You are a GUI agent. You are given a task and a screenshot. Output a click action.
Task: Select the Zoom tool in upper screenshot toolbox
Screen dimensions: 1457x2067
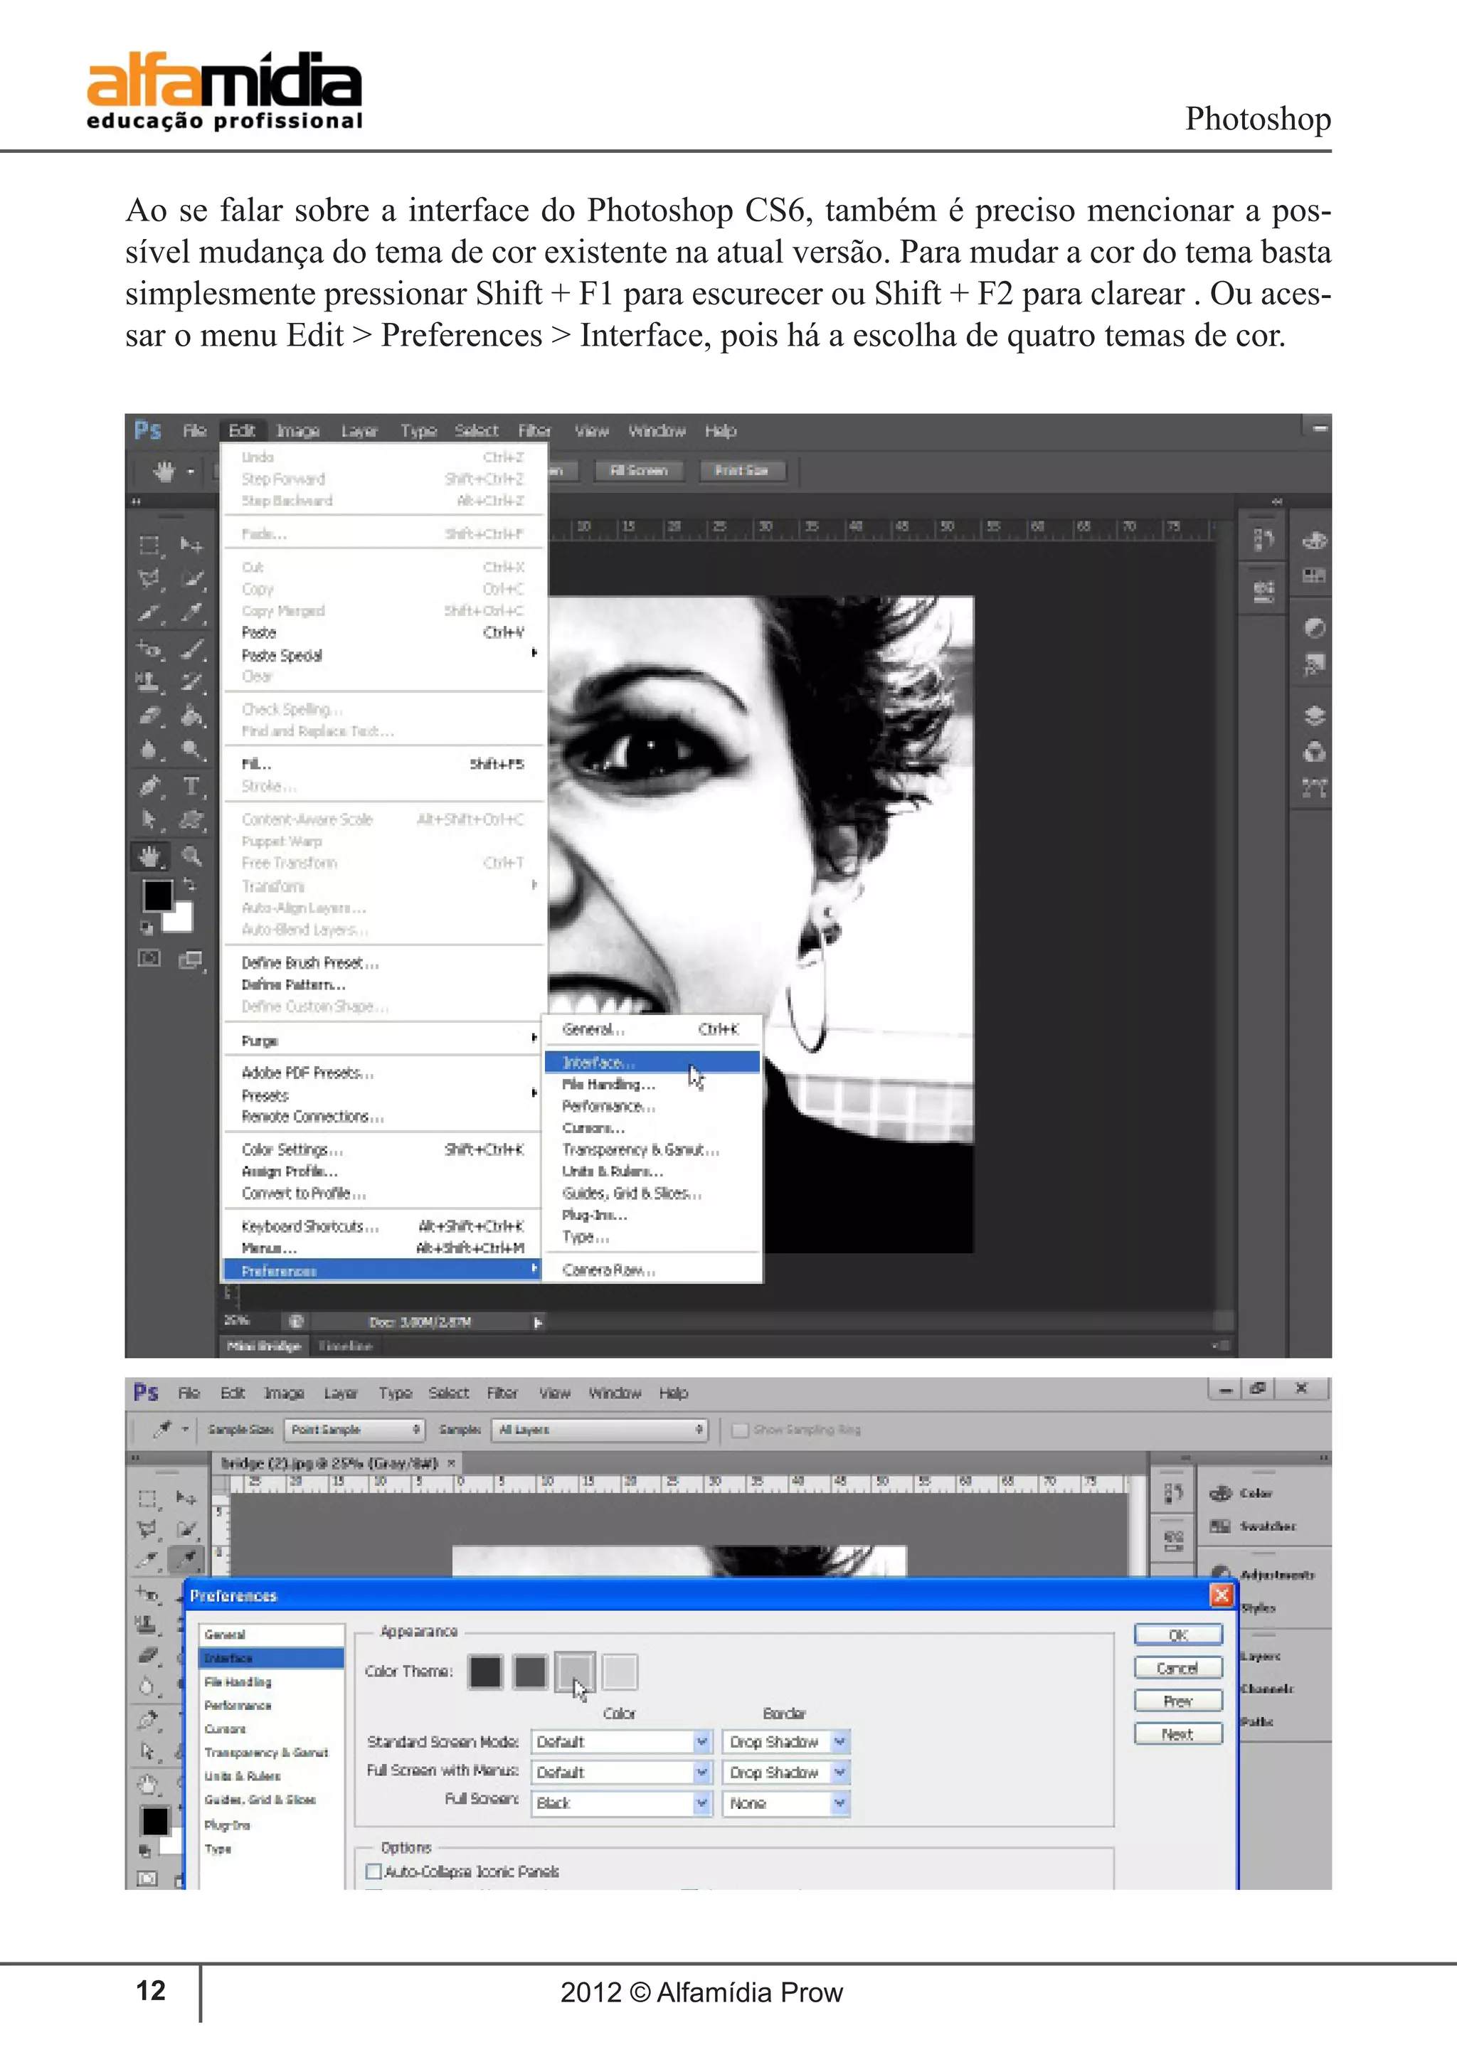pos(191,855)
